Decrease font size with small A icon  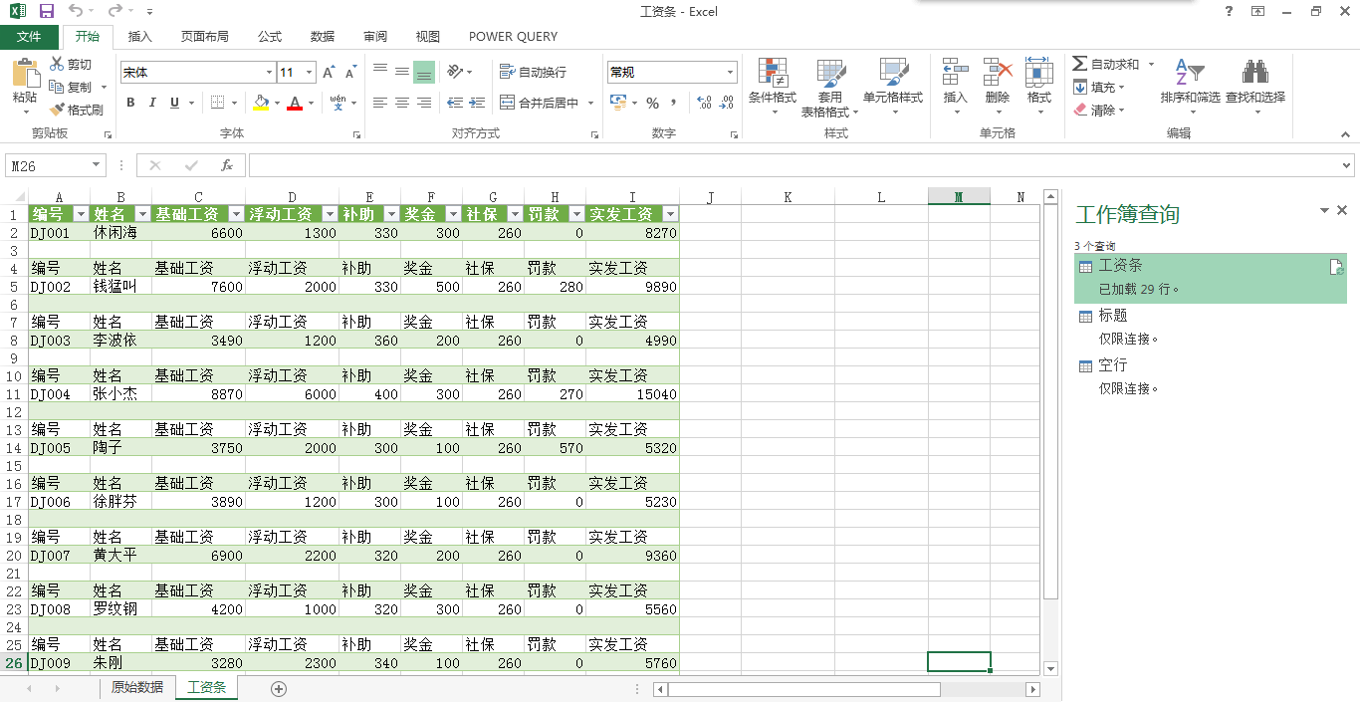coord(350,73)
